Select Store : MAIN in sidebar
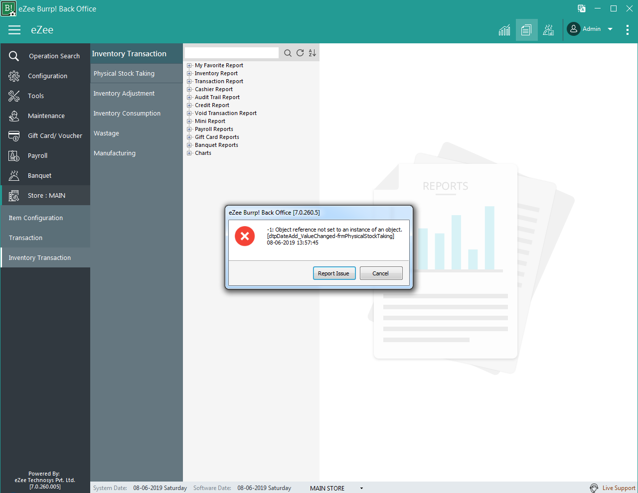 (x=45, y=195)
